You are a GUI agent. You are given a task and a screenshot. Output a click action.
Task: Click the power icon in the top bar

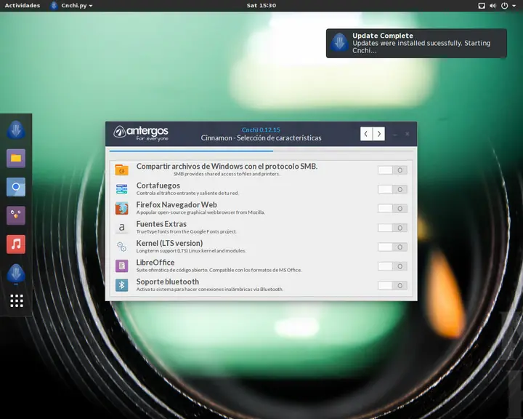[505, 6]
